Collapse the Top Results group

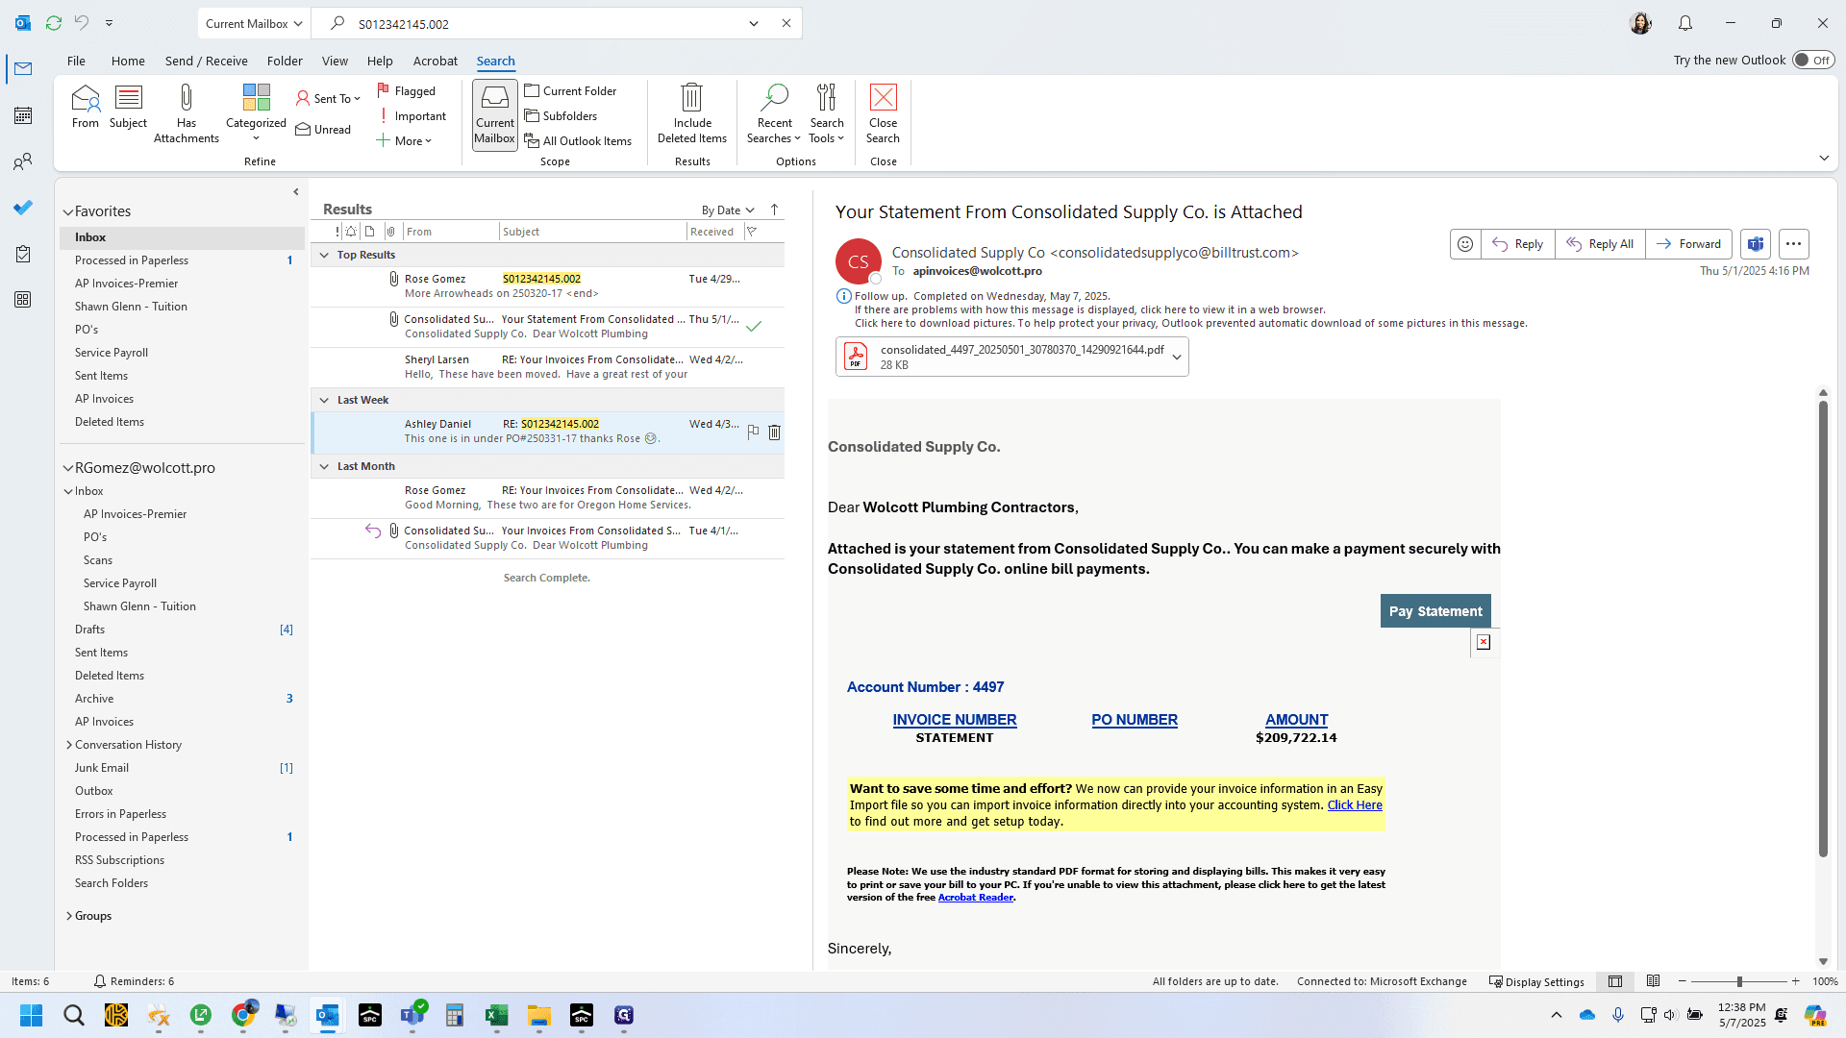(324, 255)
